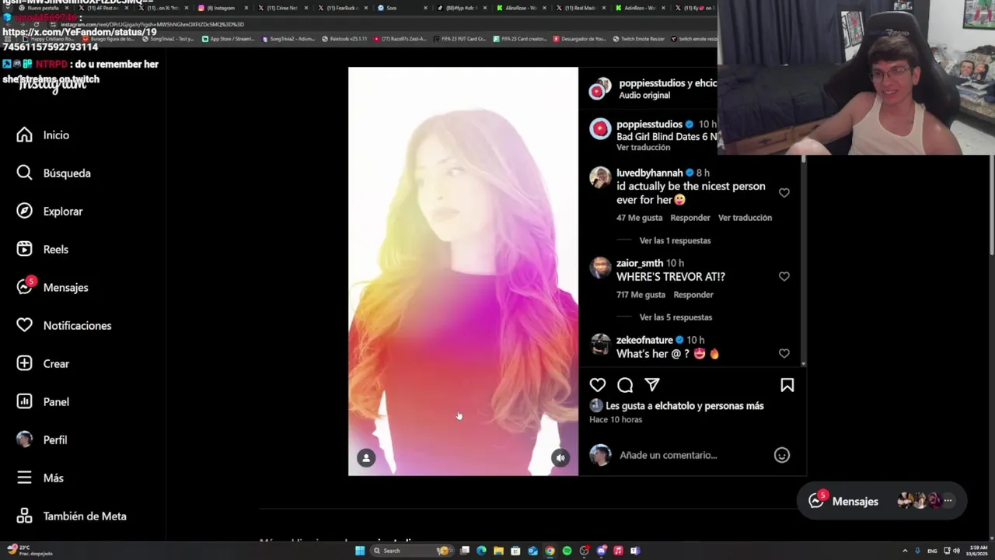Switch to (11) Crime Net browser tab
Image resolution: width=995 pixels, height=560 pixels.
281,8
